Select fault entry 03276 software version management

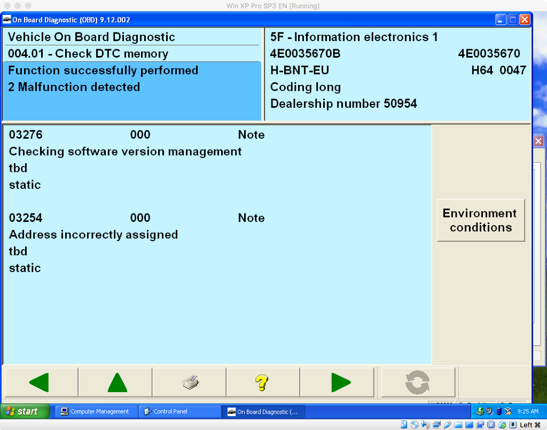tap(125, 152)
